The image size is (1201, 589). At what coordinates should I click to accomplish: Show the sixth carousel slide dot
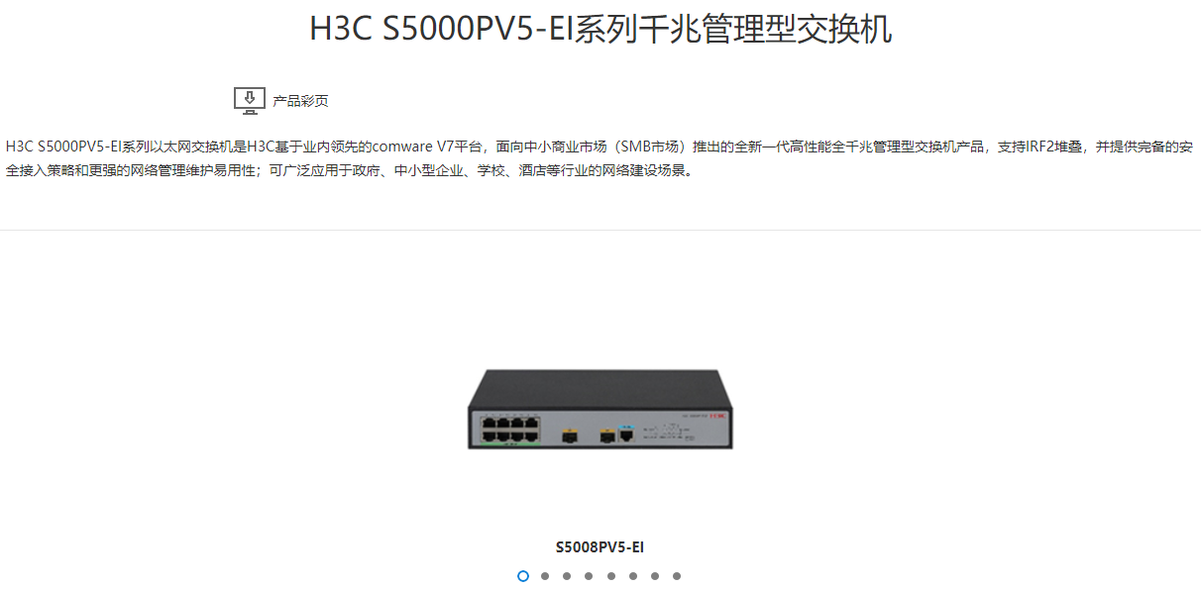click(x=632, y=576)
